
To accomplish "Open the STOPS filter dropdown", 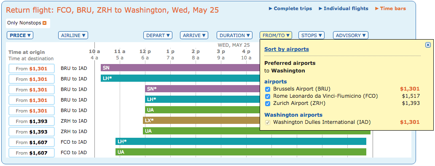I will coord(311,35).
